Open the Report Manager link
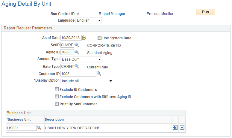Viewport: 232px width, 138px height. click(x=112, y=14)
